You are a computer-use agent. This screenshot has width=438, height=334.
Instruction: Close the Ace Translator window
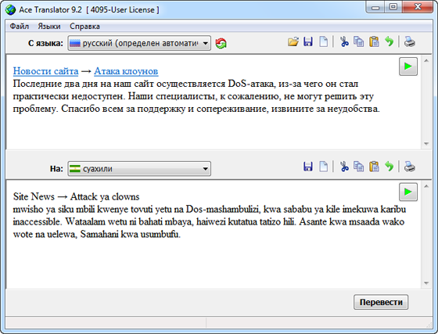[418, 7]
